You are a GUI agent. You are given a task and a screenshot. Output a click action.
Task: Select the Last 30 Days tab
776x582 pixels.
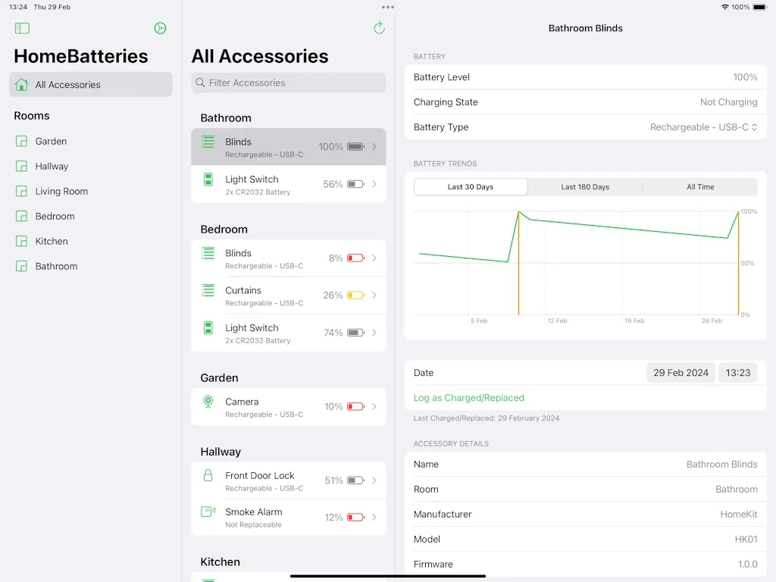tap(470, 186)
